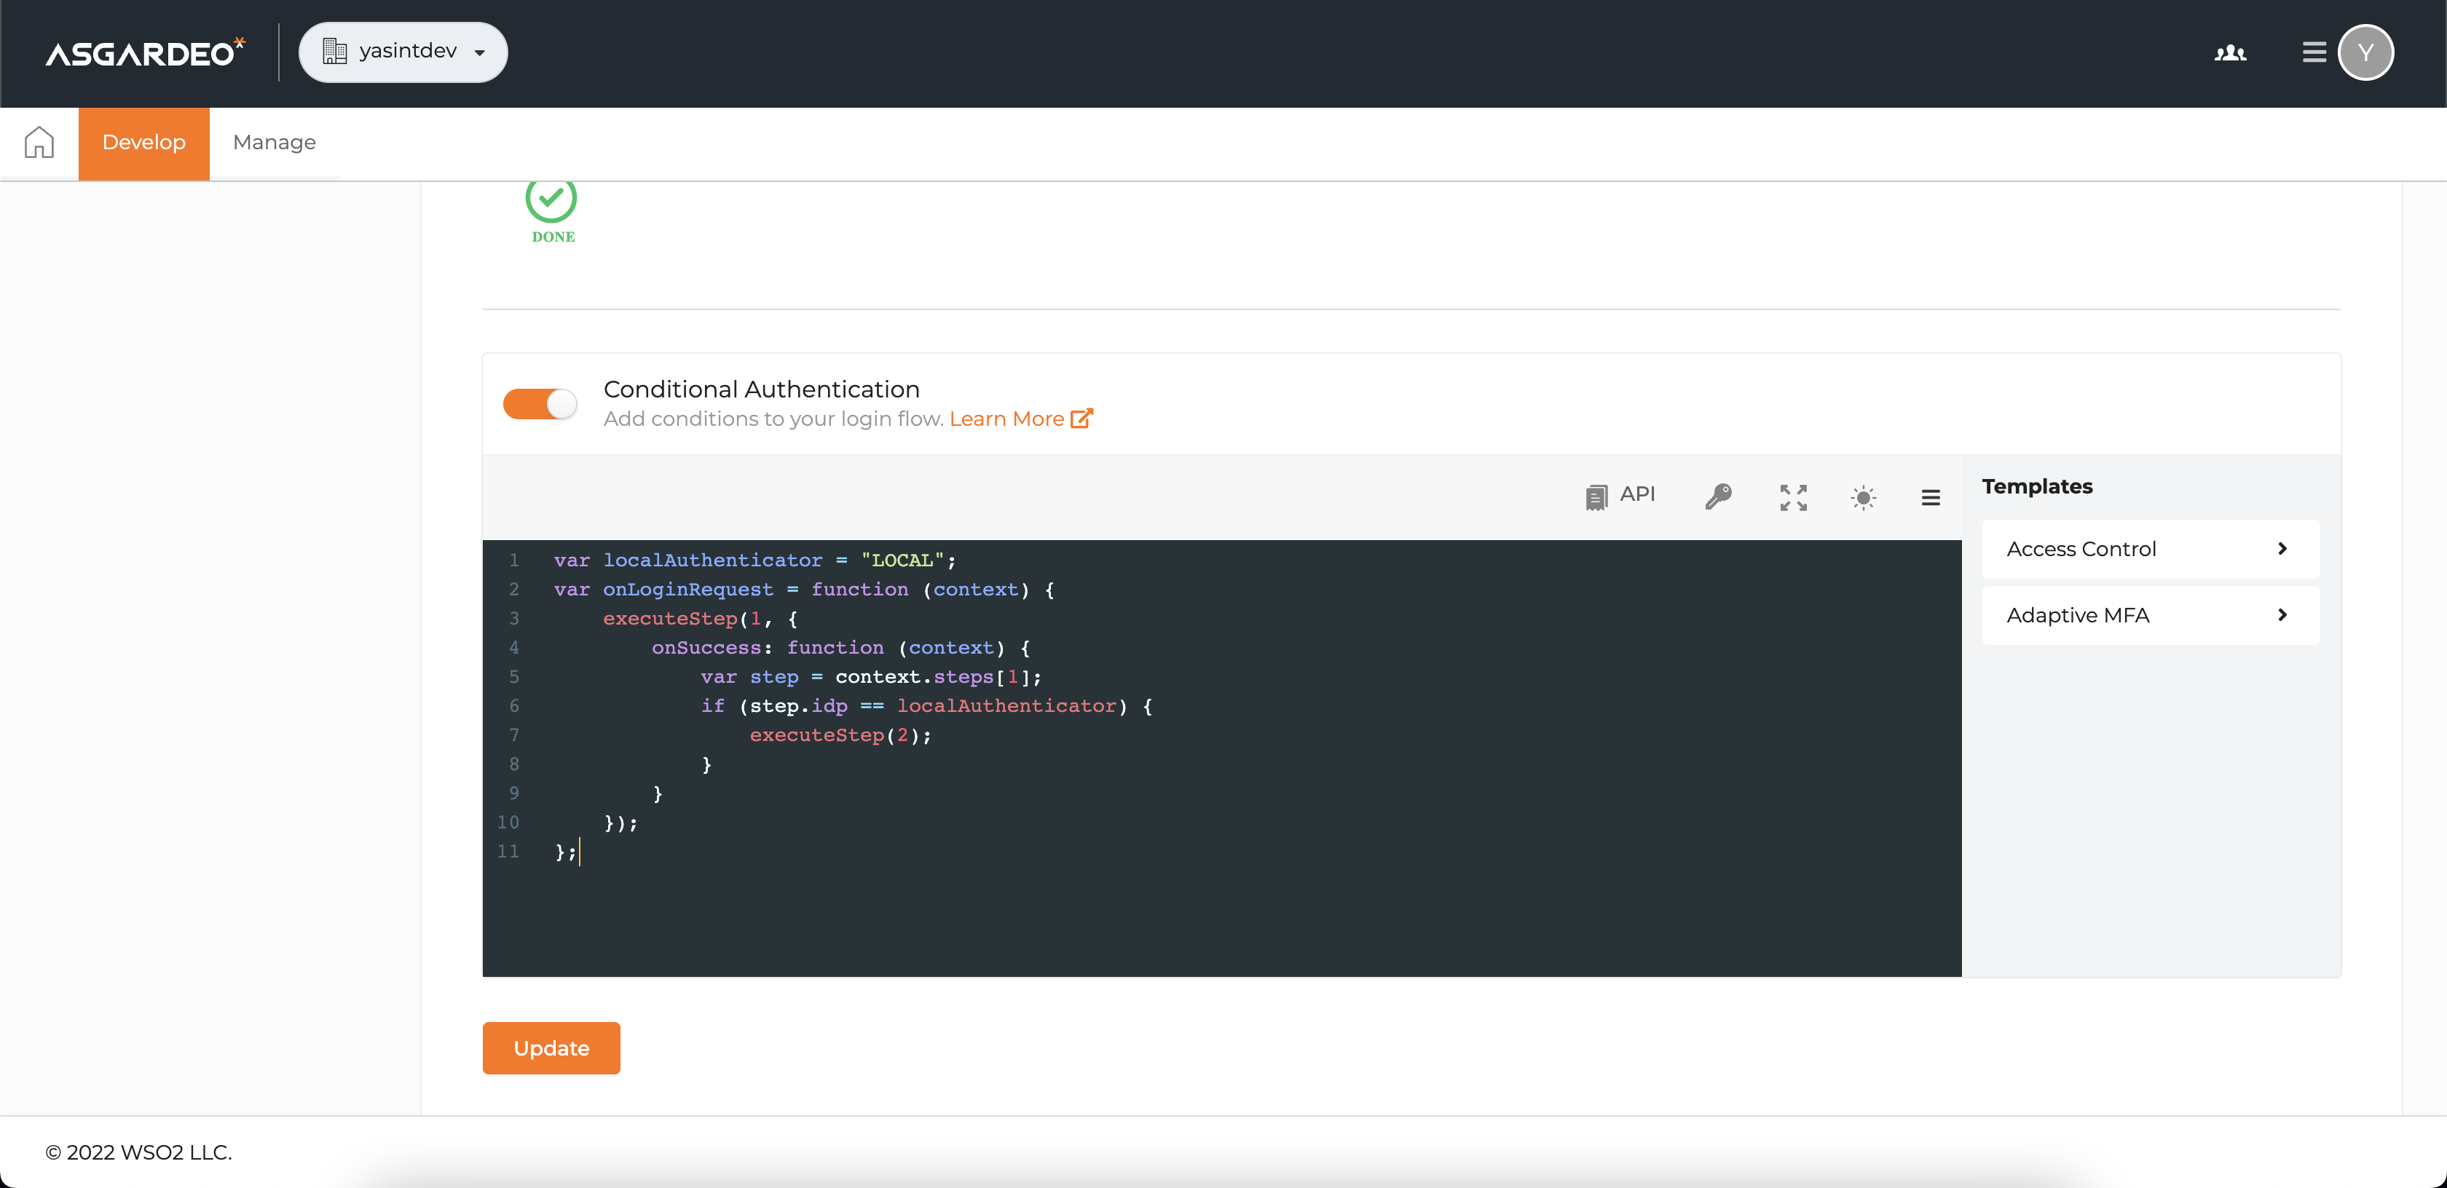This screenshot has width=2447, height=1188.
Task: Click the Update button
Action: click(551, 1048)
